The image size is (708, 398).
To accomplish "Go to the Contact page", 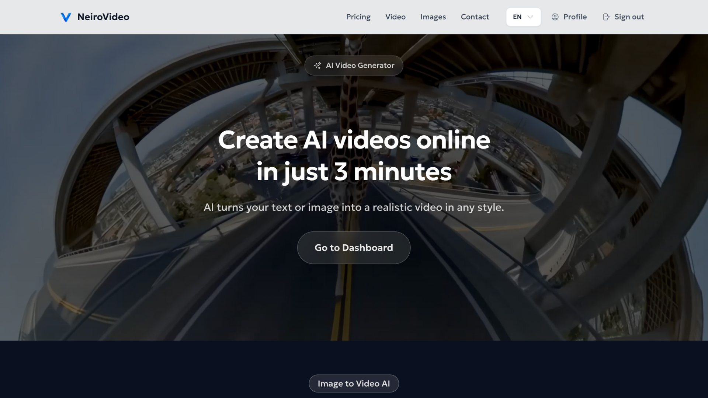I will 475,17.
